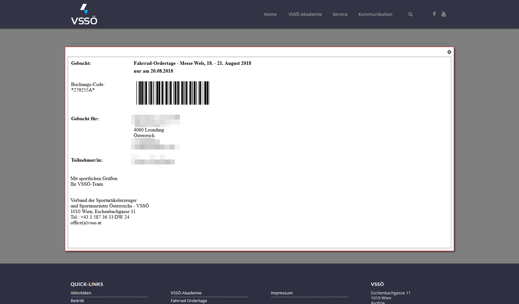Open the VSSÖ-Akademie item in top navigation
This screenshot has width=519, height=304.
[x=305, y=14]
